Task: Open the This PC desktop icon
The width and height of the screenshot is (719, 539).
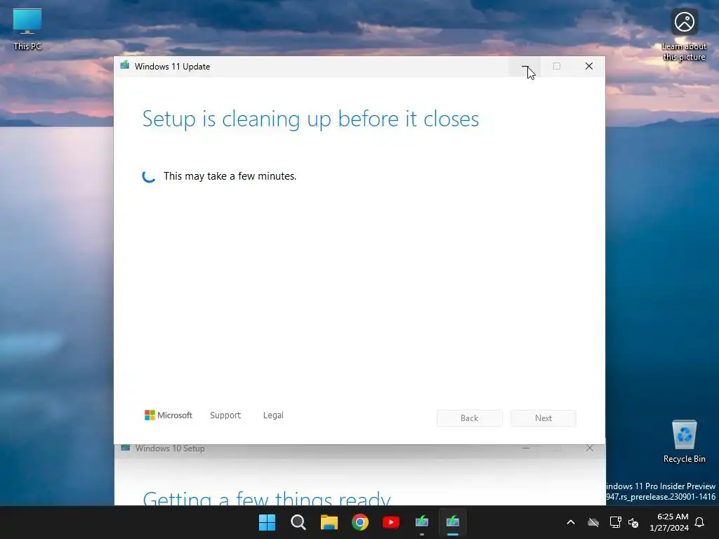Action: pyautogui.click(x=27, y=28)
